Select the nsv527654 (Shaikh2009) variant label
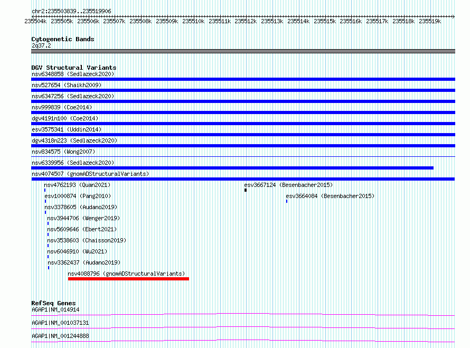470x348 pixels. (67, 85)
